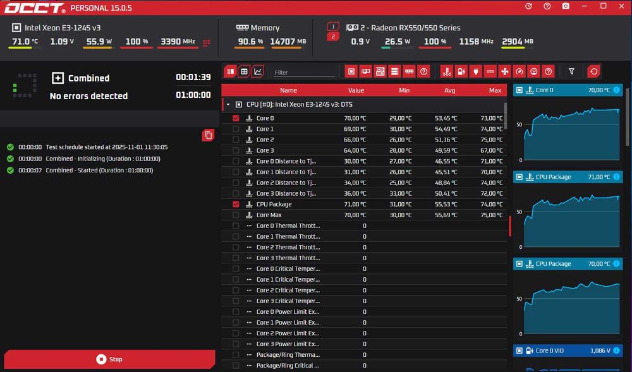Take a screenshot with the camera icon

tap(566, 6)
